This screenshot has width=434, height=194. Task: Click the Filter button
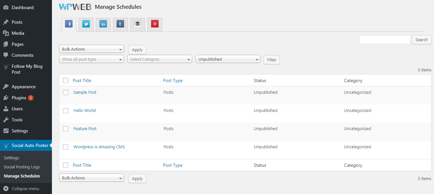pyautogui.click(x=272, y=60)
